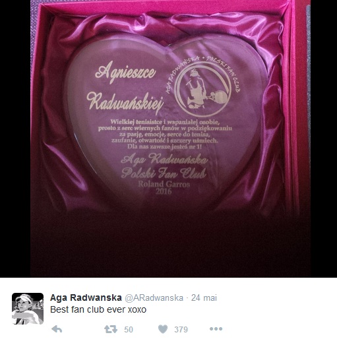Viewport: 337px width, 343px height.
Task: Click the reply arrow icon under the tweet
Action: [57, 329]
